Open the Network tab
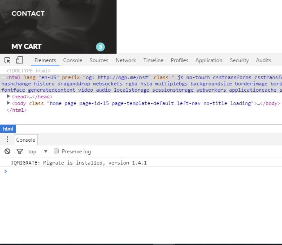Screen dimensions: 282x245 126,60
